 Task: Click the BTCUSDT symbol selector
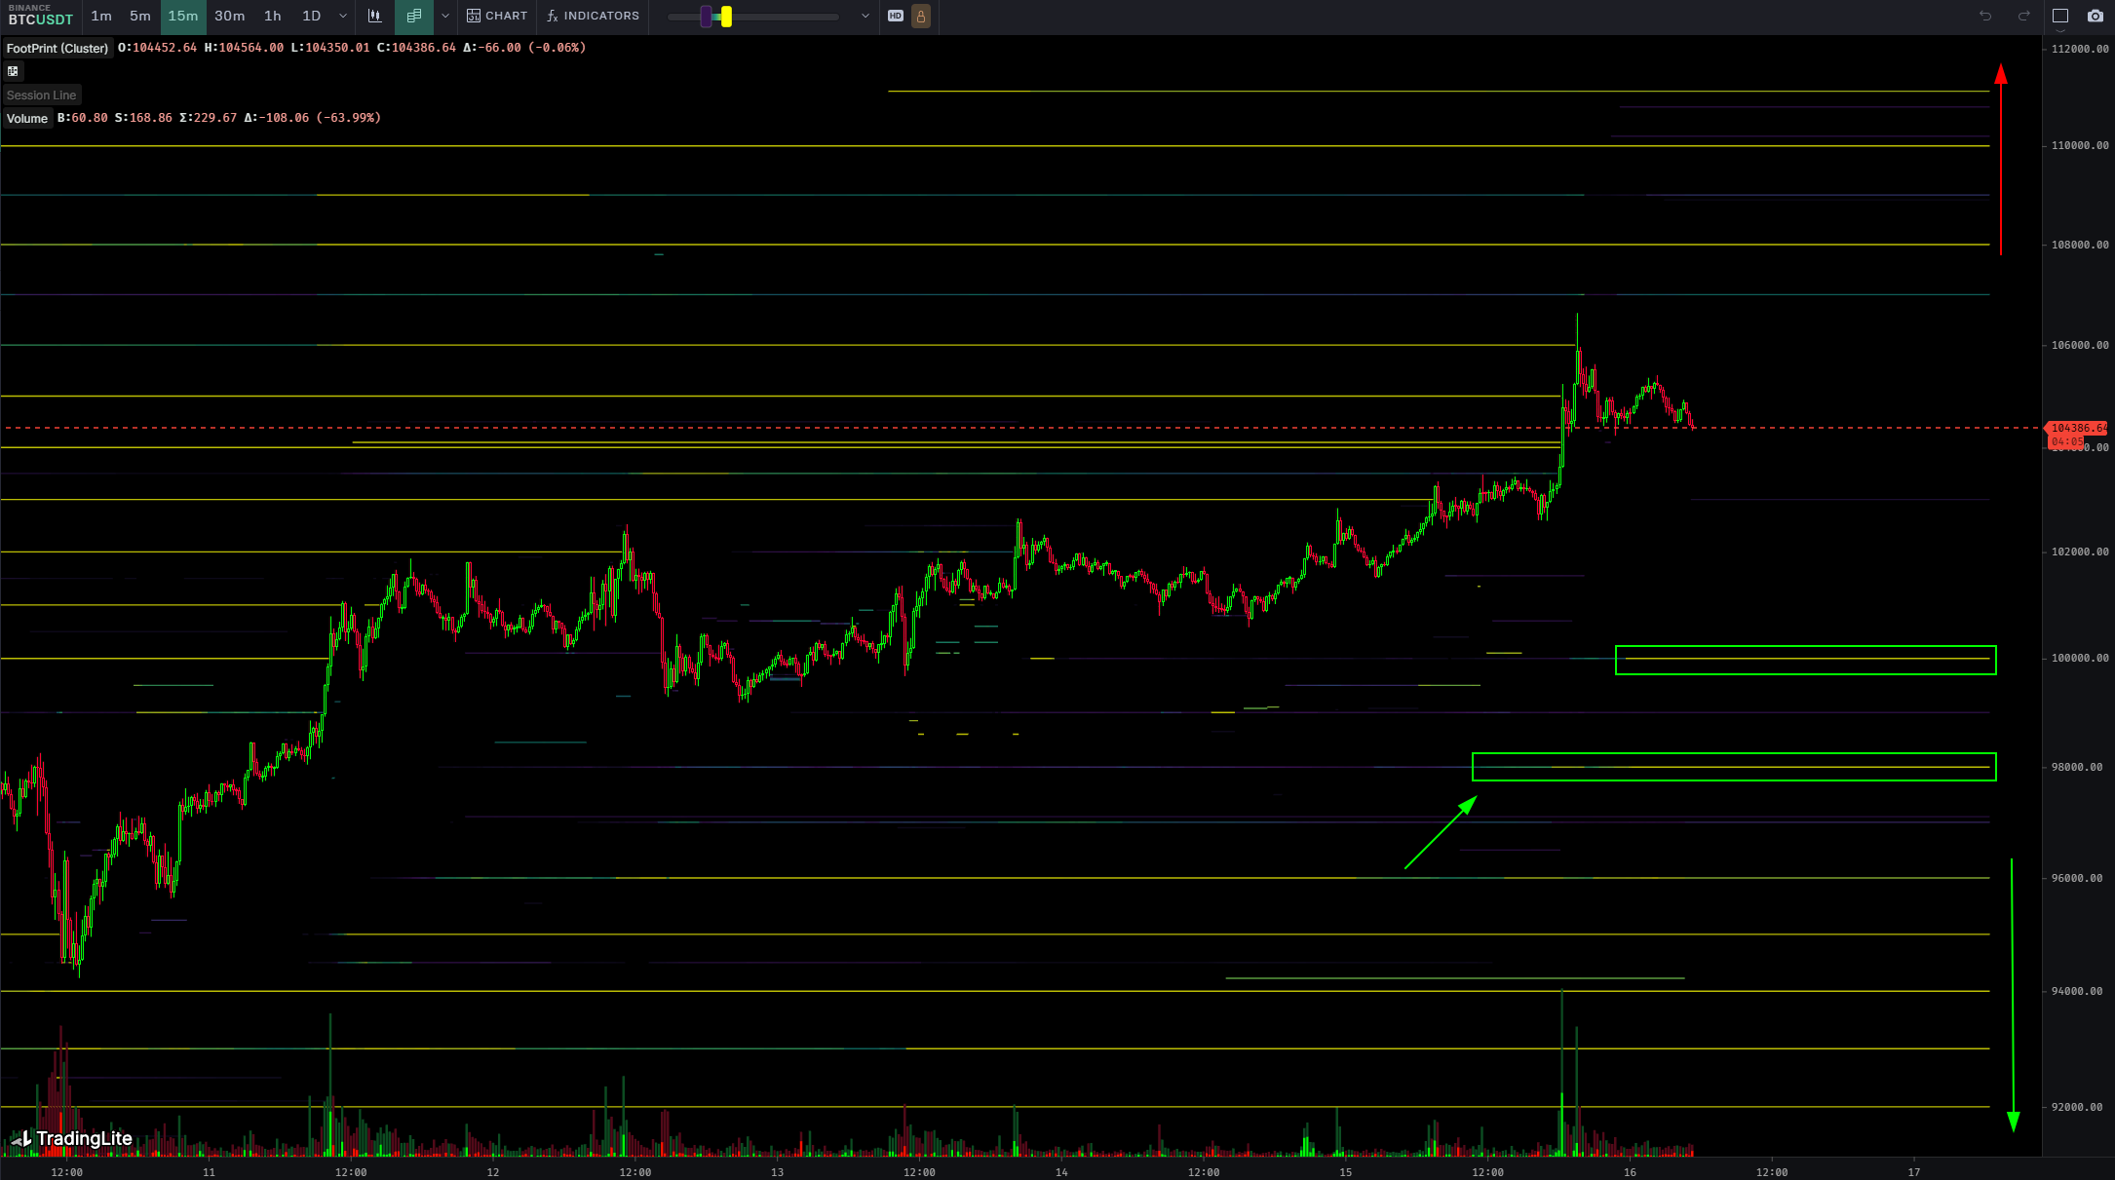(x=40, y=16)
